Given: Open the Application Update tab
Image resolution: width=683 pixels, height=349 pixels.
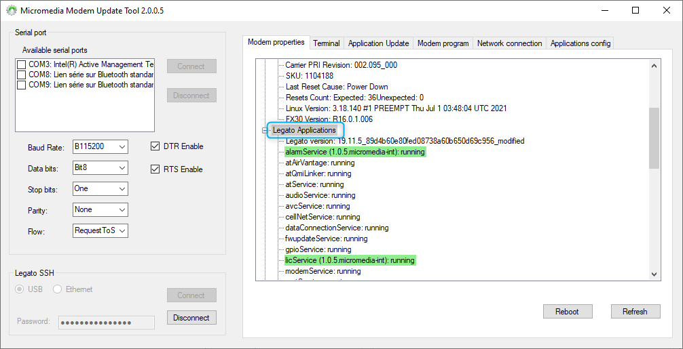Looking at the screenshot, I should click(x=378, y=43).
